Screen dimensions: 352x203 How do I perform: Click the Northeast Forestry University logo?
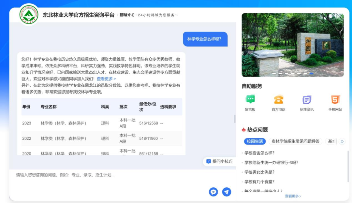point(29,15)
